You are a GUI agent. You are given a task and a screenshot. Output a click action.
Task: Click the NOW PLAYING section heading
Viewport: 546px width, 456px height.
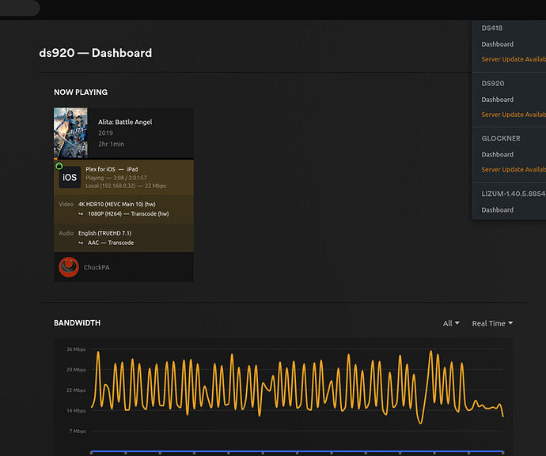[x=81, y=92]
